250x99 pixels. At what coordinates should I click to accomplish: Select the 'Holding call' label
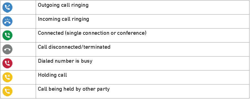click(52, 75)
